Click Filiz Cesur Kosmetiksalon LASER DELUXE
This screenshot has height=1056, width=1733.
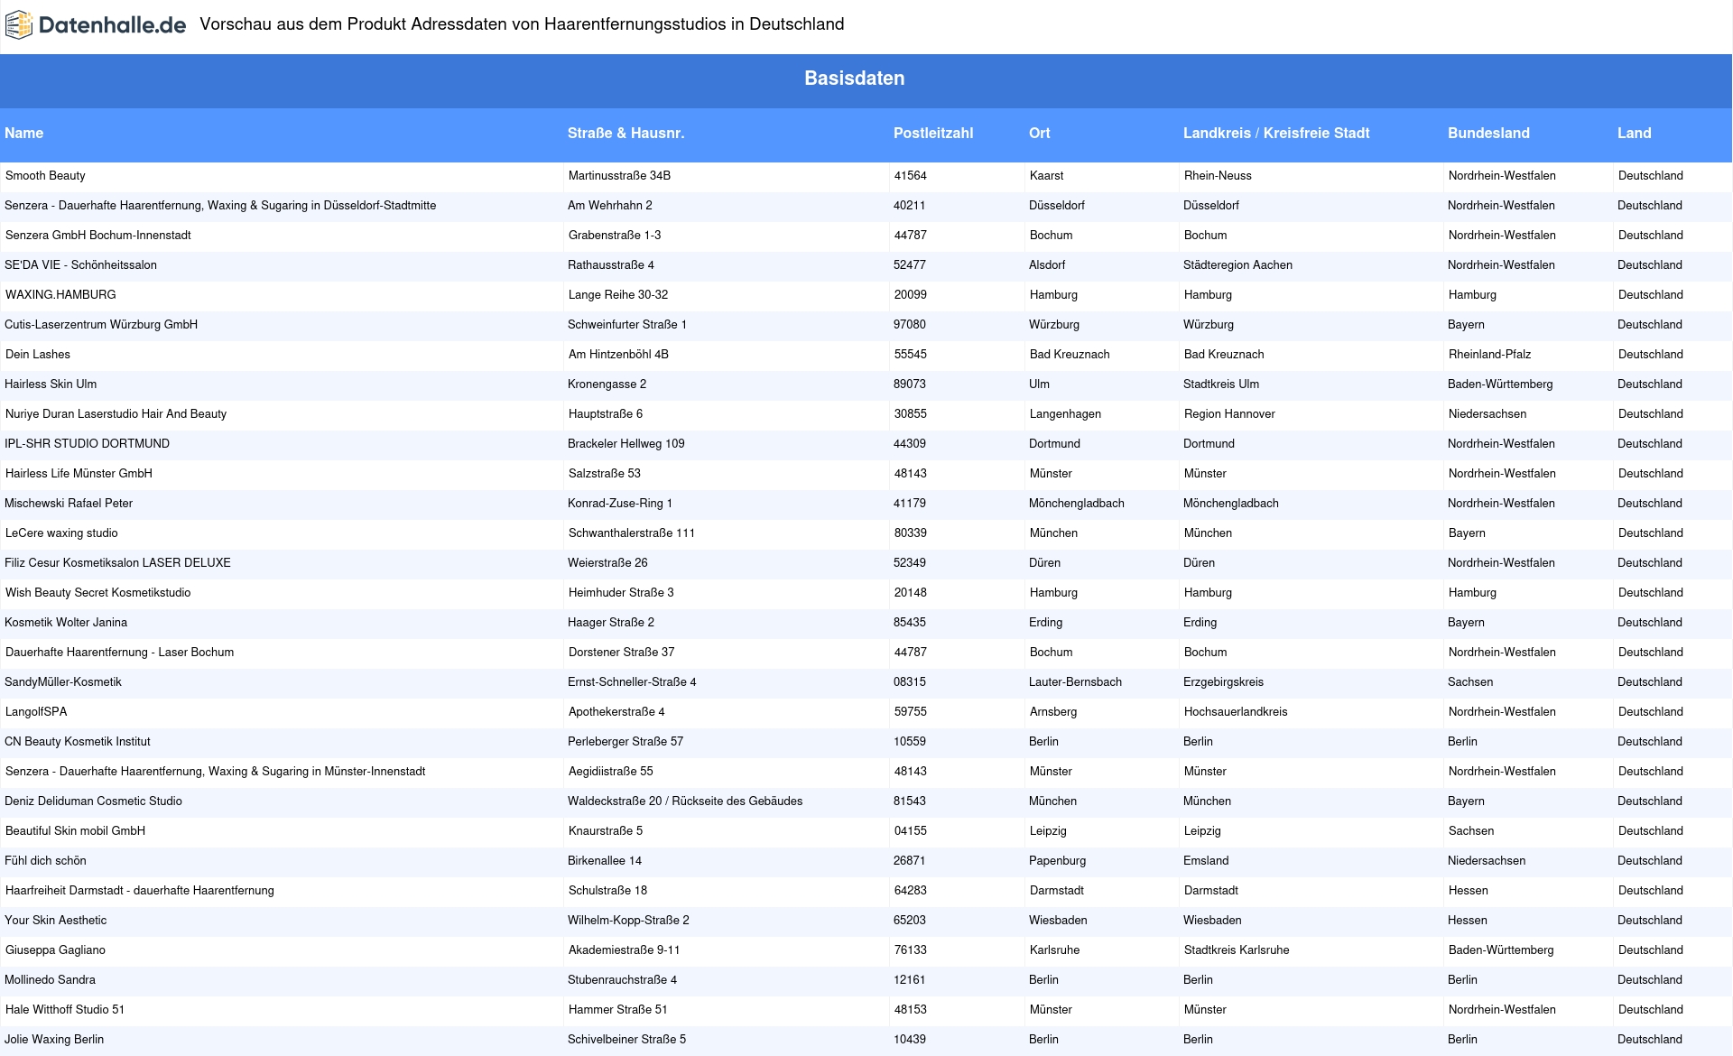(117, 563)
